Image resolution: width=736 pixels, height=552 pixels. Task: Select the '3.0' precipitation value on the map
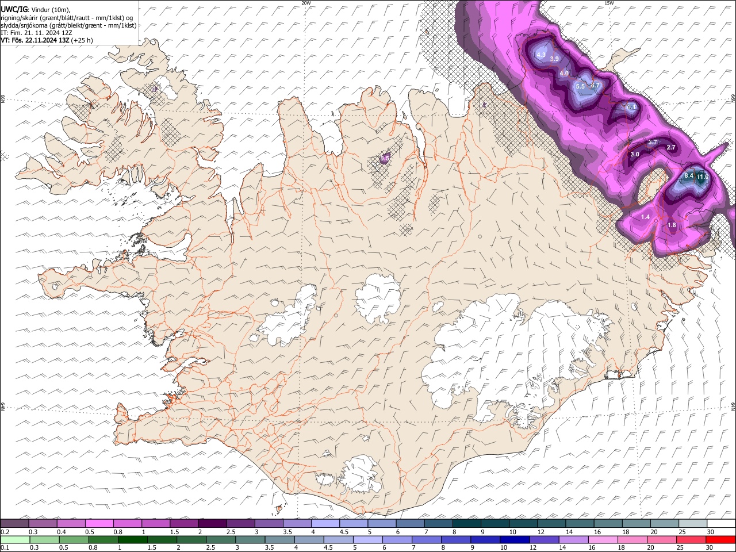point(635,155)
